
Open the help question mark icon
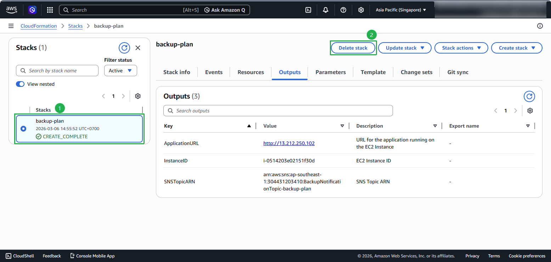(x=343, y=10)
